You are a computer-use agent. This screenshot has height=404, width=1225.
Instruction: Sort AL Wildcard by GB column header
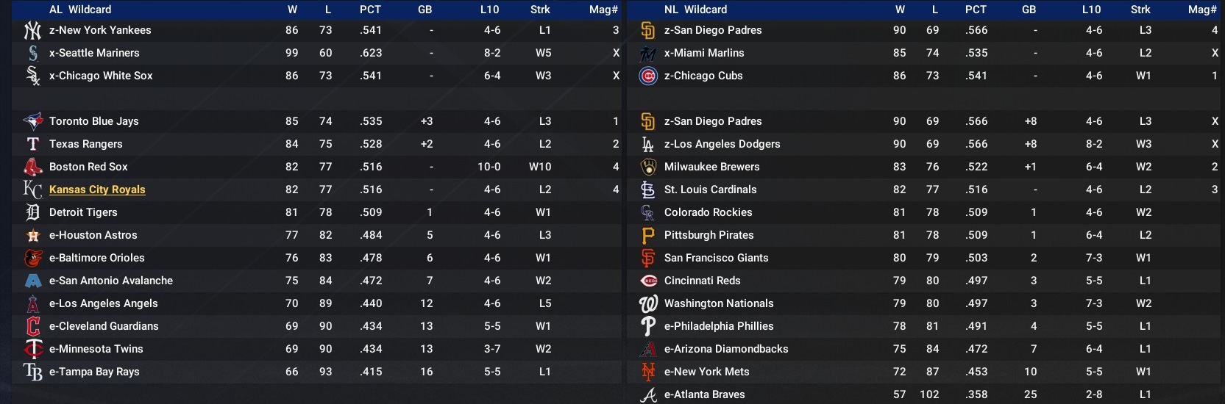tap(425, 10)
